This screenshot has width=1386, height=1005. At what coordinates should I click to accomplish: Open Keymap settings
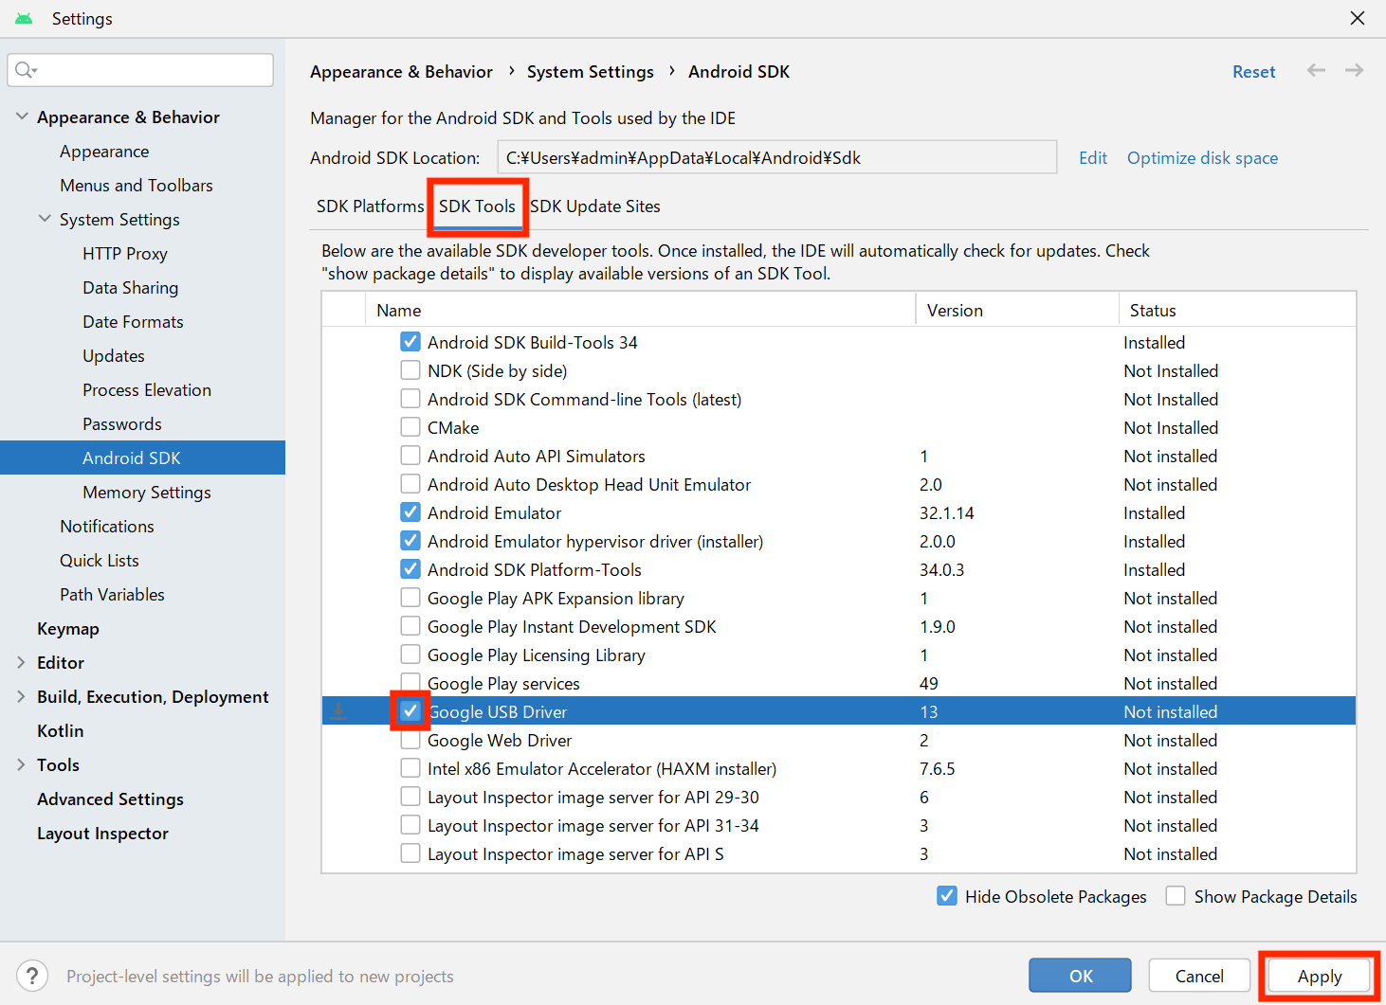(x=68, y=629)
